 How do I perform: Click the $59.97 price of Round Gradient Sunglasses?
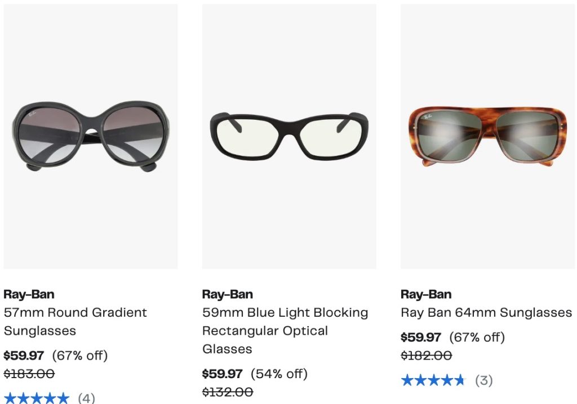[x=24, y=356]
